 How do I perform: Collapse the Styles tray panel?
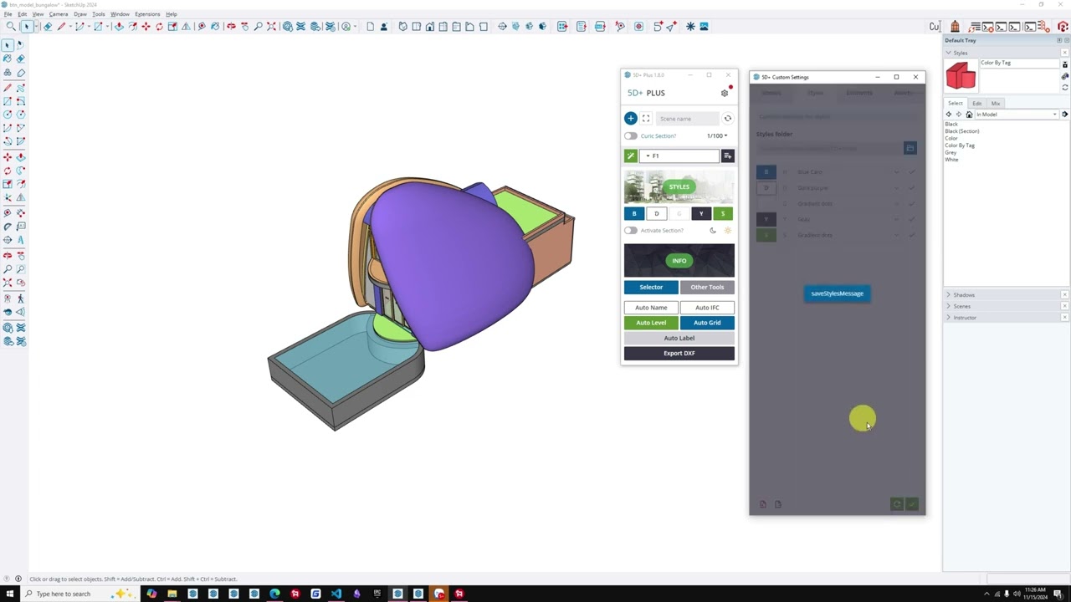949,53
